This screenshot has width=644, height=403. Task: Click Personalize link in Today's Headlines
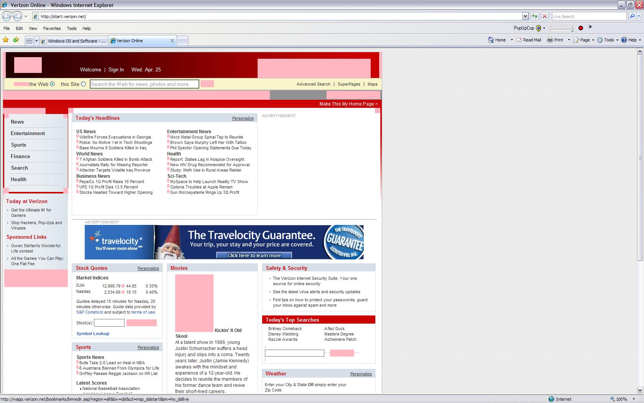point(243,118)
